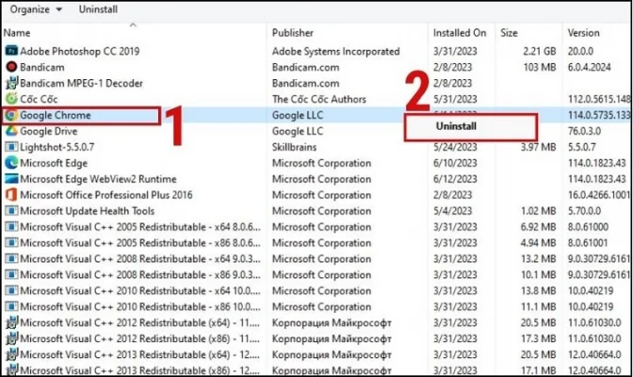Sort by Installed On column header

(x=462, y=33)
